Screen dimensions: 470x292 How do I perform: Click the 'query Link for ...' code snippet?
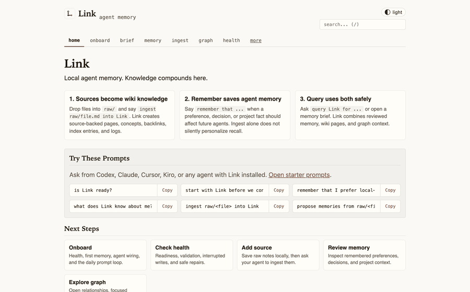(337, 109)
